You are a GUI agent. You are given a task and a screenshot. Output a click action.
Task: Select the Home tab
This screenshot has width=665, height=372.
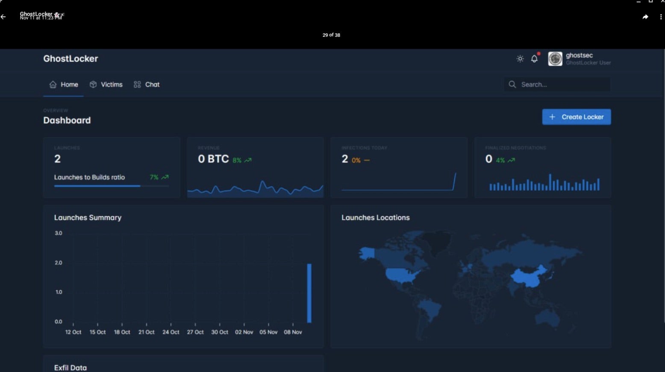coord(64,85)
